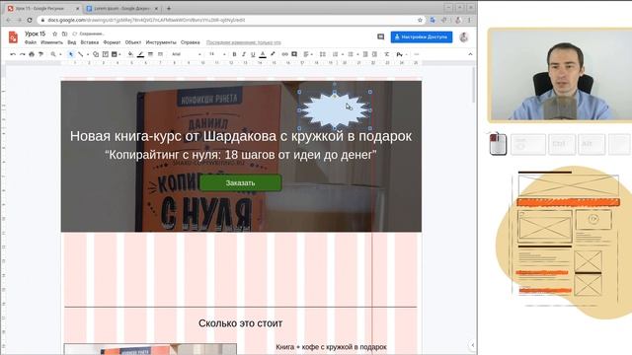Click the Line spacing icon

pos(323,54)
